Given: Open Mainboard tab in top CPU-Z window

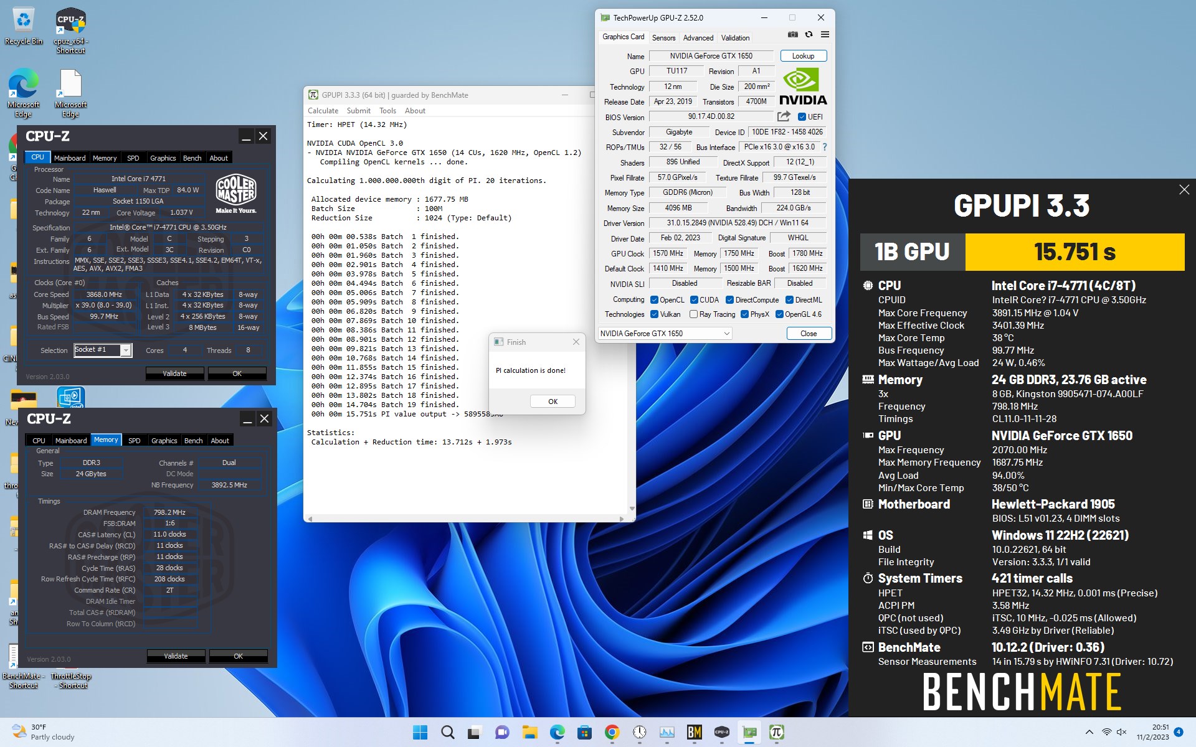Looking at the screenshot, I should (x=70, y=158).
